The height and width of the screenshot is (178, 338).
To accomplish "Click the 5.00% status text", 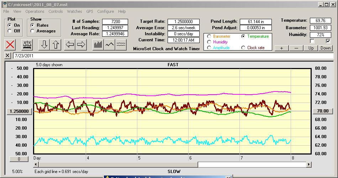I will tap(17, 172).
